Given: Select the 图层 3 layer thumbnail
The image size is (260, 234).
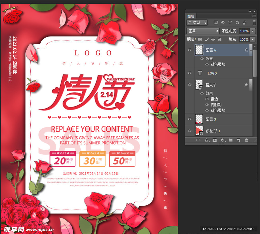Looking at the screenshot, I should coord(199,119).
